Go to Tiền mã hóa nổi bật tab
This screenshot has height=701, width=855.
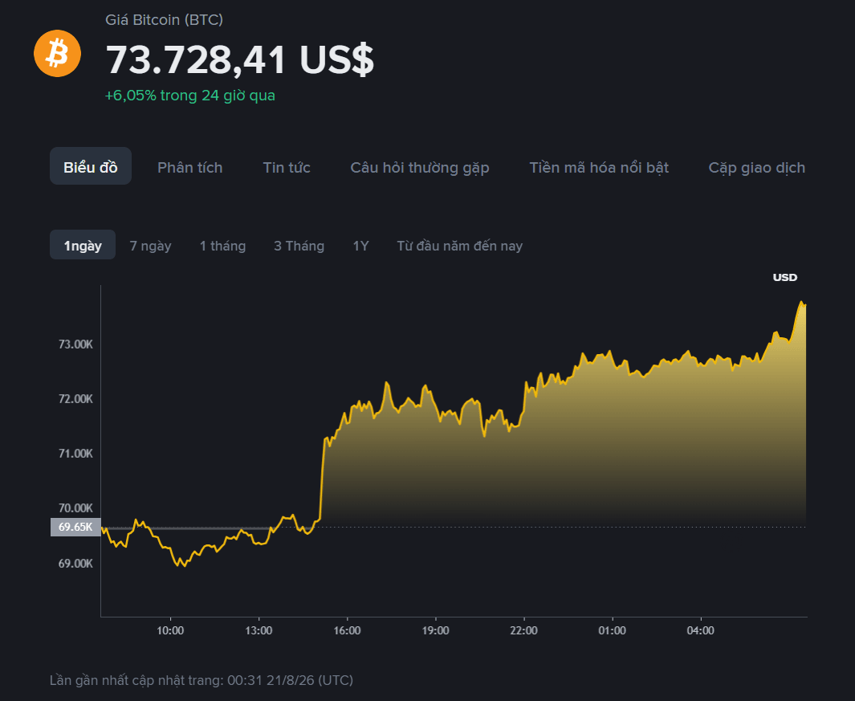click(x=599, y=168)
